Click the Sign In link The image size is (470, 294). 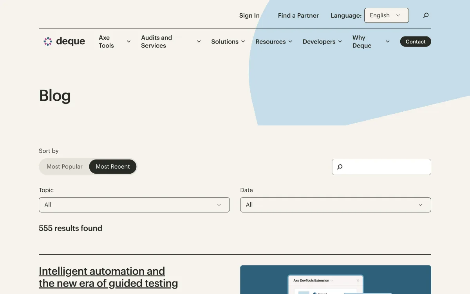click(x=249, y=16)
